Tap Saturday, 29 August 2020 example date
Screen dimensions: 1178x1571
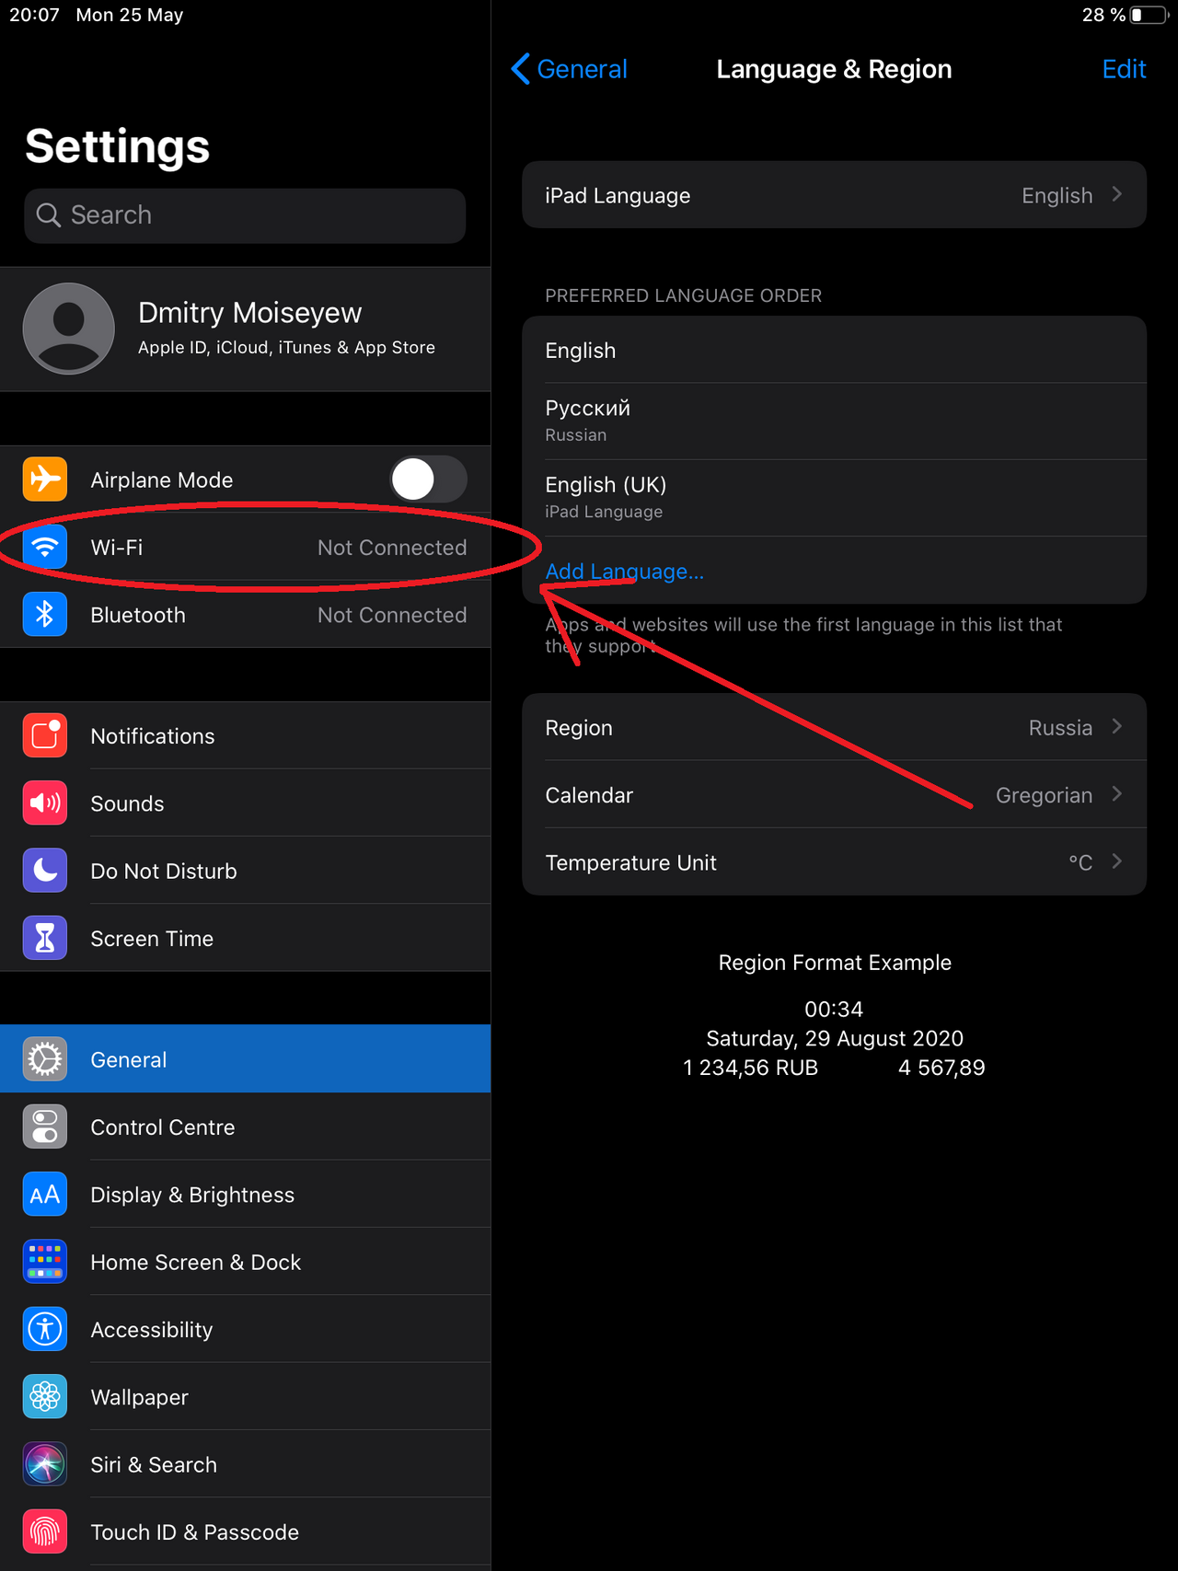(834, 1038)
